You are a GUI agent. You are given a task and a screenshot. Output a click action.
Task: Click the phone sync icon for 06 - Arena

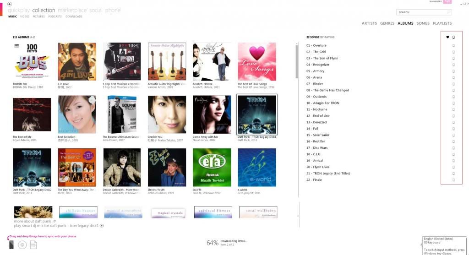(x=453, y=78)
